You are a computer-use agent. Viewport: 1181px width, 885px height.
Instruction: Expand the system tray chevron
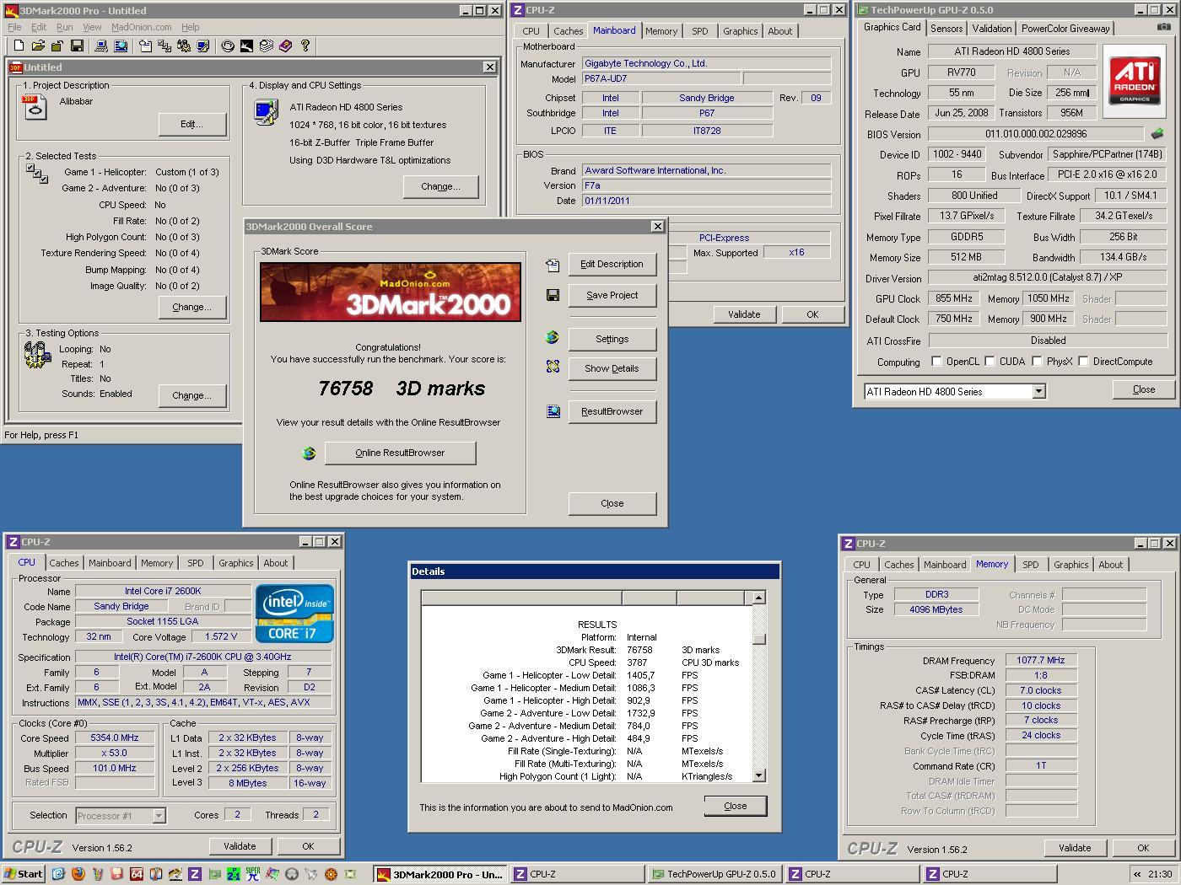coord(1136,874)
